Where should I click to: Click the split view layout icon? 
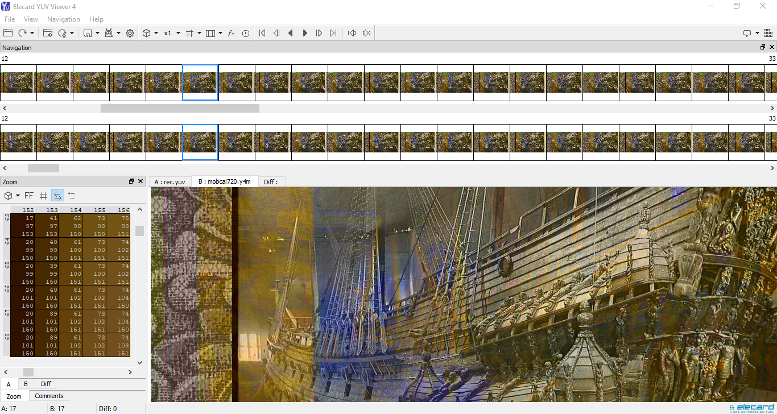click(210, 33)
